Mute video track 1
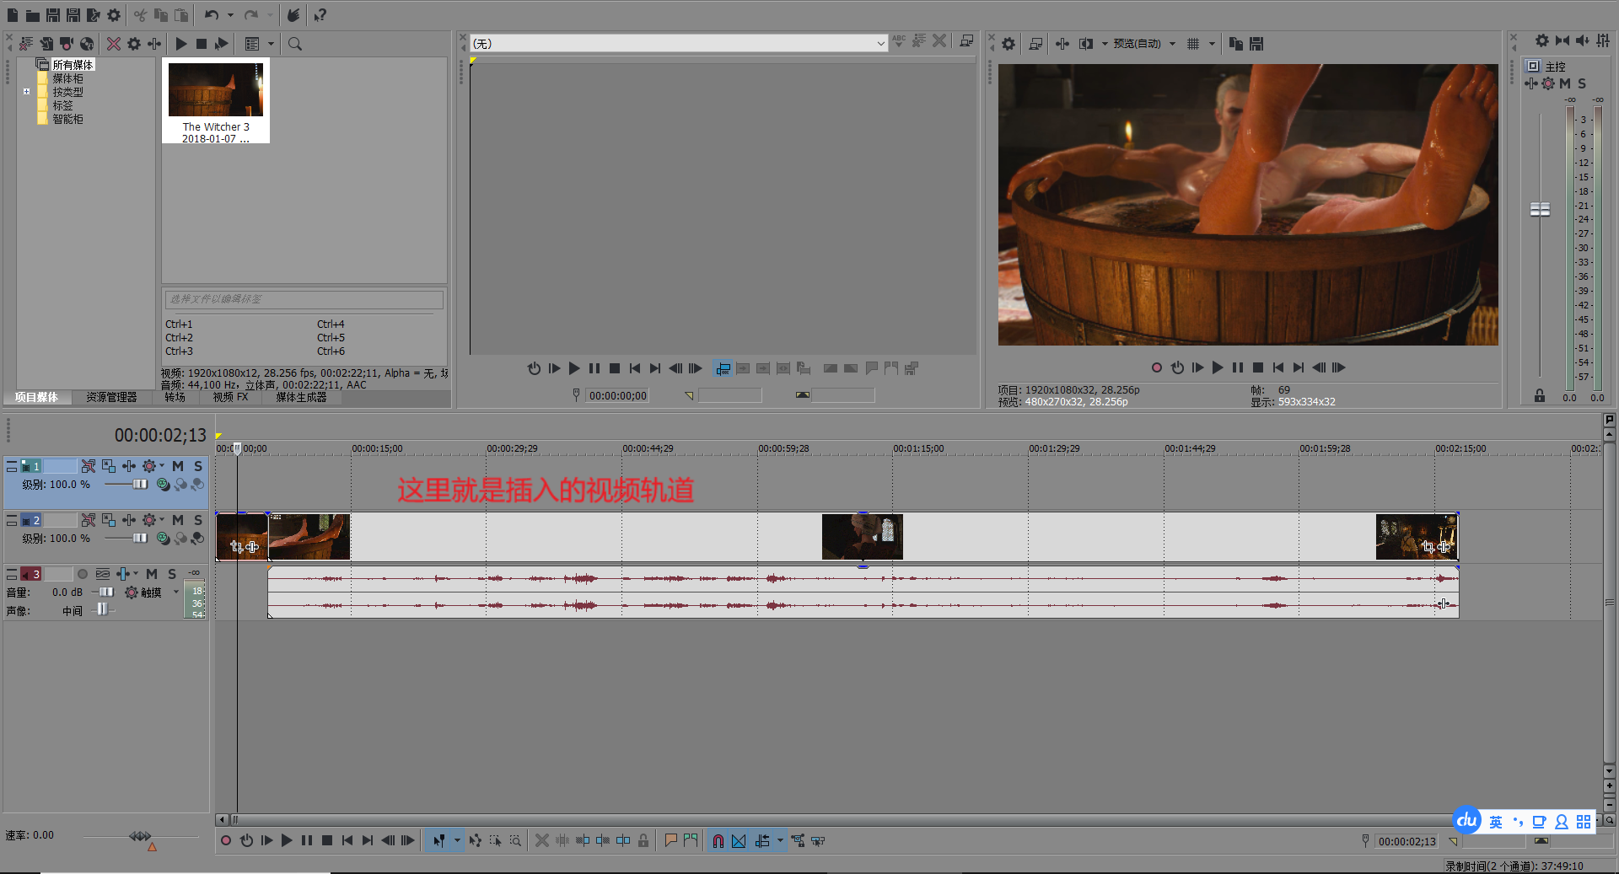 point(178,466)
